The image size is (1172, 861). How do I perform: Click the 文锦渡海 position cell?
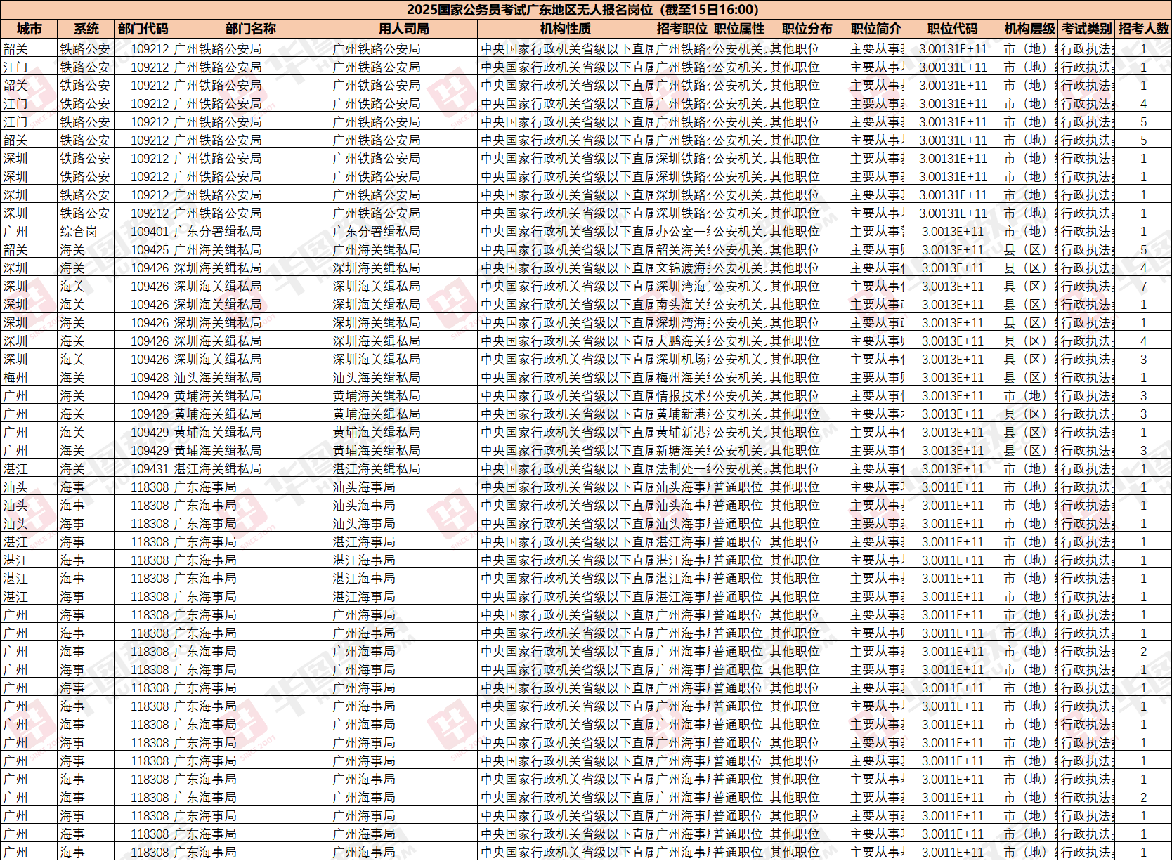(682, 268)
